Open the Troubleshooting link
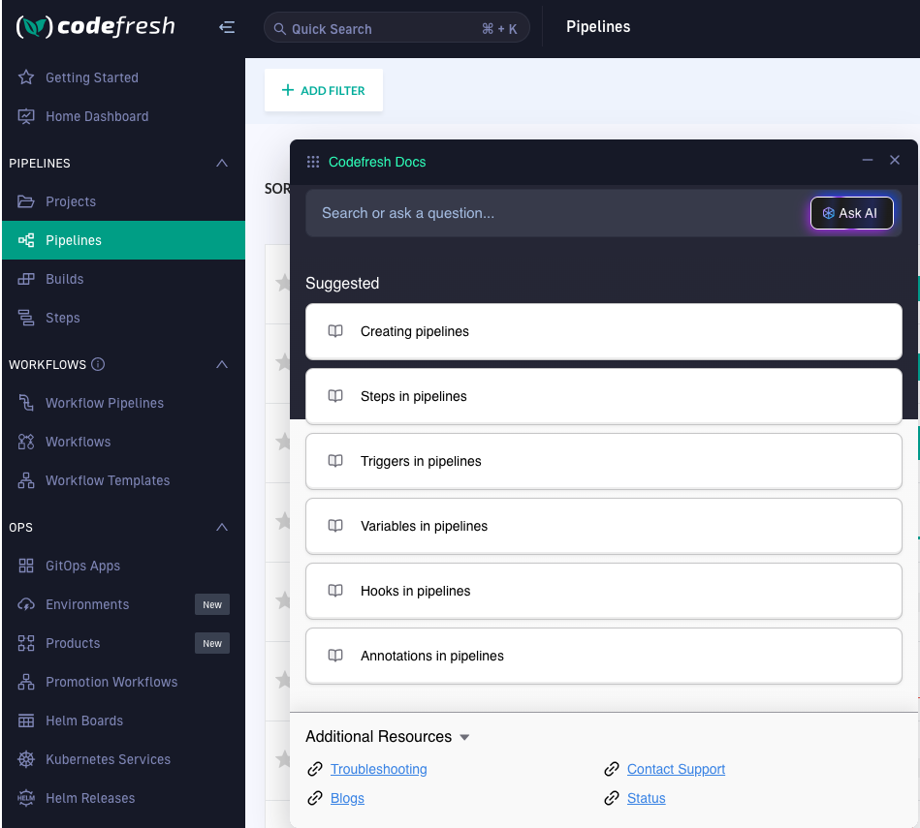The width and height of the screenshot is (920, 828). [378, 769]
